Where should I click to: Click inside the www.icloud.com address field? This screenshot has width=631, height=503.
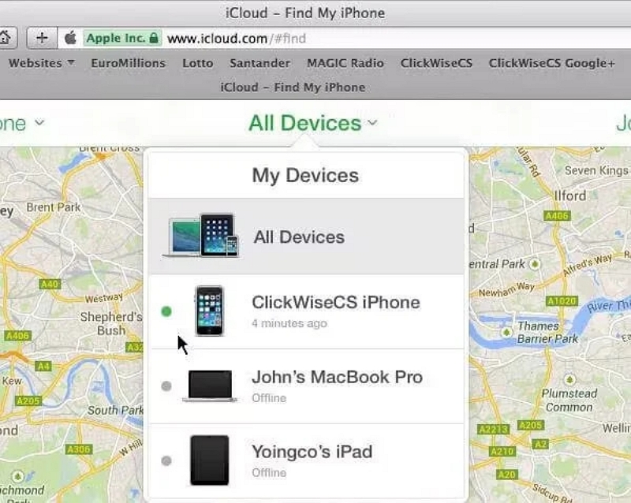pos(237,36)
